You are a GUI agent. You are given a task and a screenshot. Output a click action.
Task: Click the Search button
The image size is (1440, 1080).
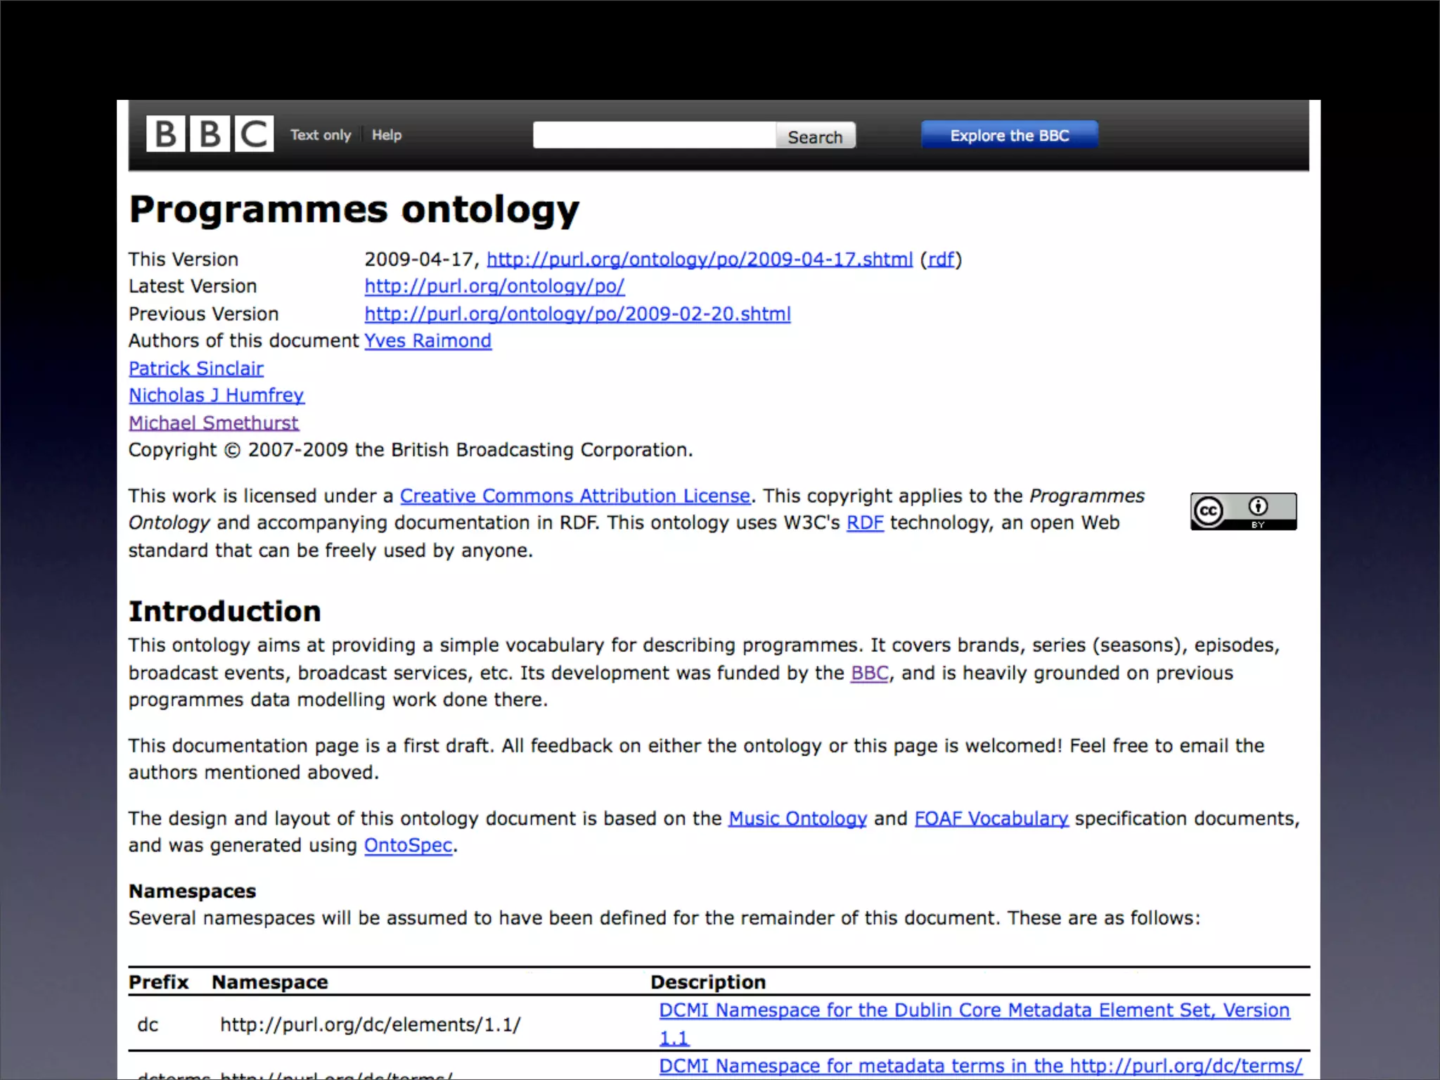[816, 136]
